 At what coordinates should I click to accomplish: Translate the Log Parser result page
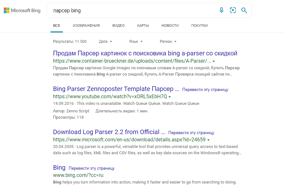click(x=191, y=133)
